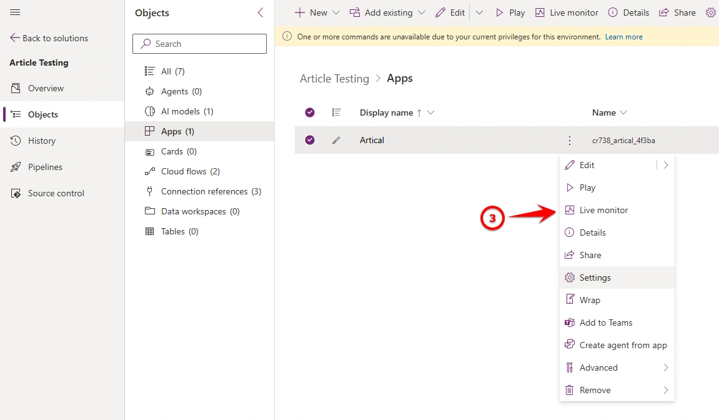719x420 pixels.
Task: Open the settings gear in command bar
Action: [x=711, y=13]
